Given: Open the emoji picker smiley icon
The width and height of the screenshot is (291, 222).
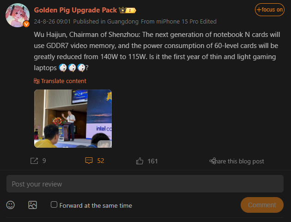Looking at the screenshot, I should coord(11,205).
